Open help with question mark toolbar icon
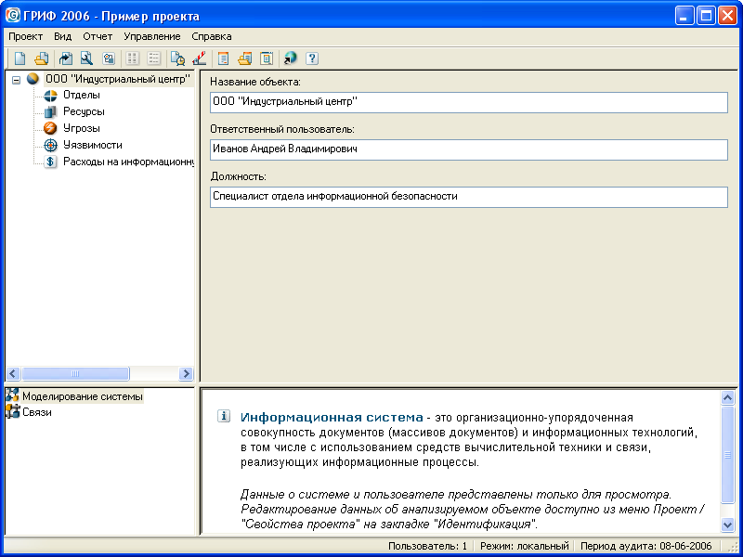This screenshot has width=743, height=557. (x=312, y=58)
